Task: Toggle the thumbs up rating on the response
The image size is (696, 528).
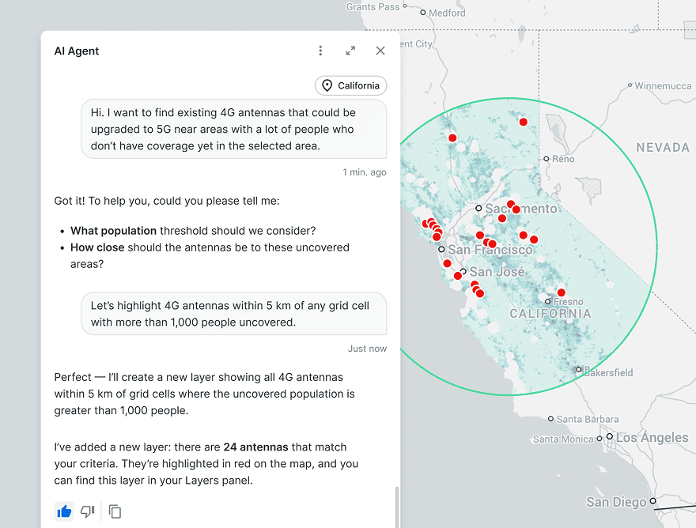Action: pyautogui.click(x=64, y=511)
